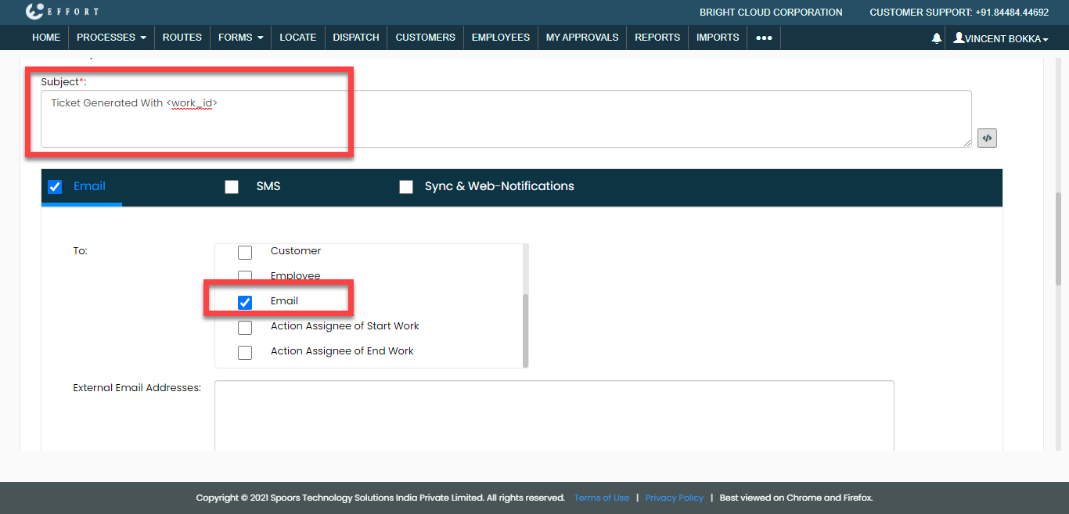Click the External Email Addresses text box
This screenshot has width=1069, height=514.
553,415
